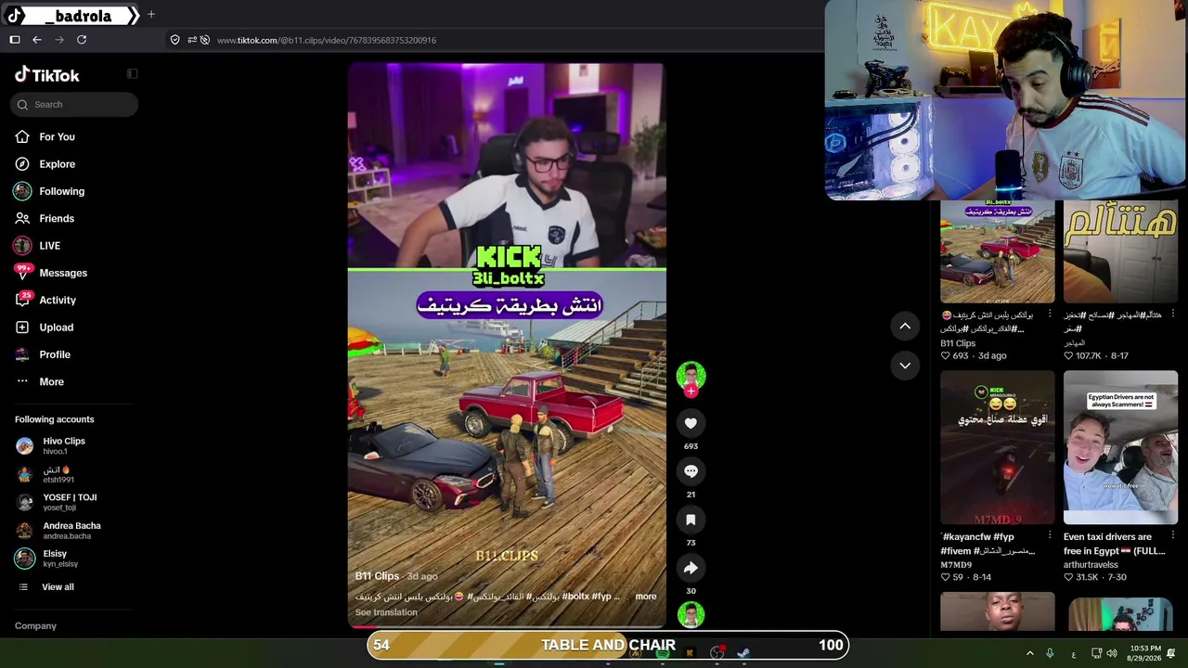Viewport: 1188px width, 668px height.
Task: Open options menu for the المهاجر recommended video
Action: coord(1173,315)
